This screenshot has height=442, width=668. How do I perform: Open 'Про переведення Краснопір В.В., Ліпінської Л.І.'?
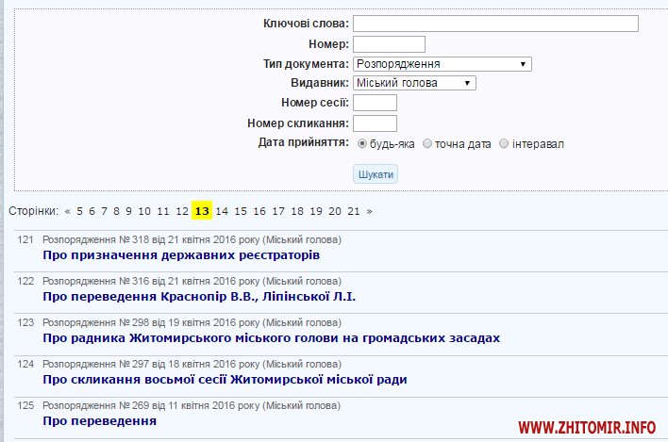click(199, 297)
